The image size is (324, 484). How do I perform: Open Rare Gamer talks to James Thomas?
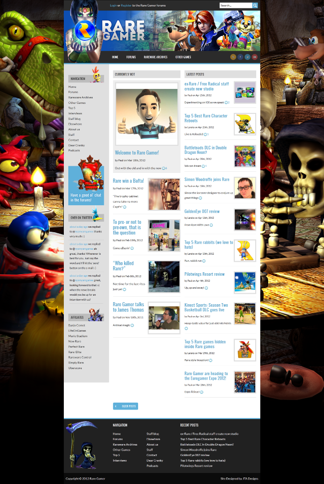click(128, 307)
